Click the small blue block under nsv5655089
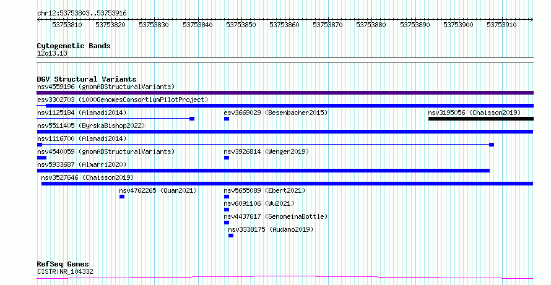The image size is (551, 285). coord(227,197)
